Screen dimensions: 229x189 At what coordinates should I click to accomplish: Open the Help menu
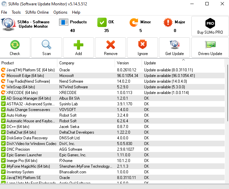tap(76, 12)
